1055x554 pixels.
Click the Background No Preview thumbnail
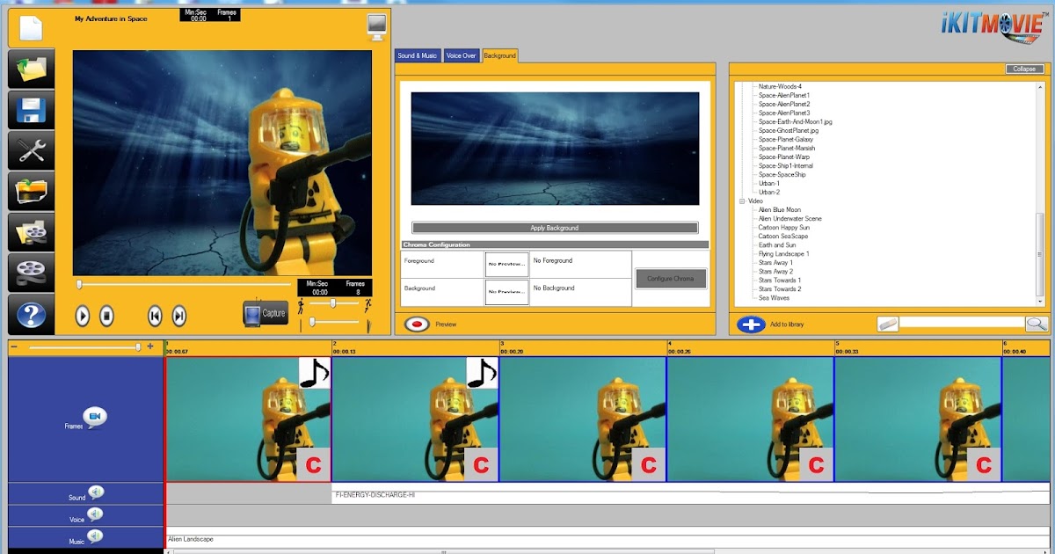[506, 292]
